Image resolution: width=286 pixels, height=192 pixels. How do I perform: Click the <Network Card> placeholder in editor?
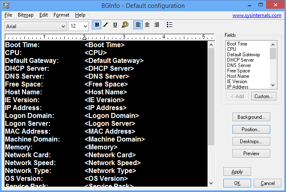click(110, 155)
